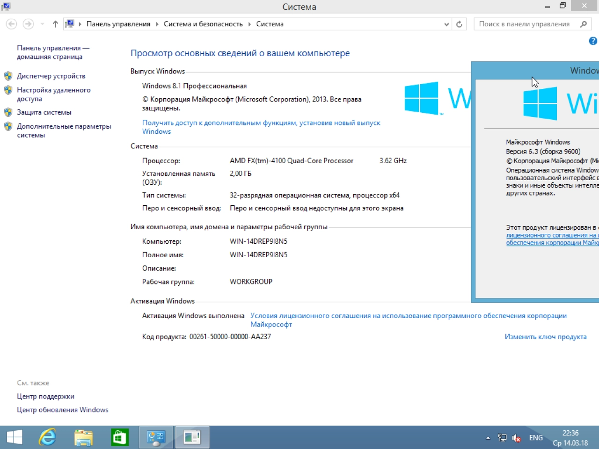Click the forward navigation arrow
The image size is (599, 449).
28,24
